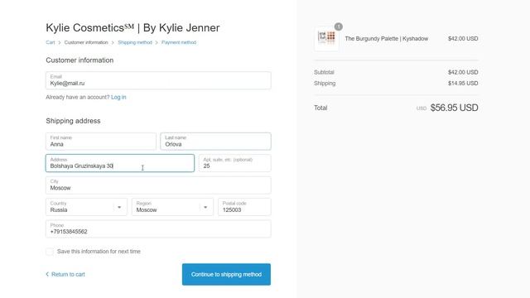The image size is (530, 298).
Task: Click the Apt, suite optional field
Action: click(x=234, y=163)
